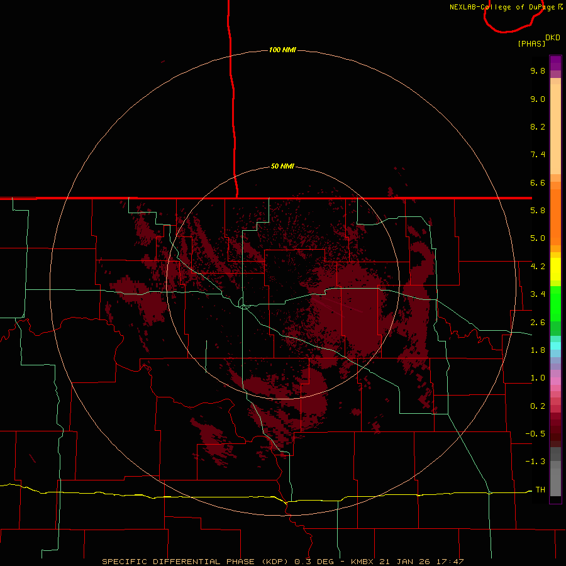Image resolution: width=566 pixels, height=566 pixels.
Task: Pick the bright green segment of color scale
Action: click(555, 303)
